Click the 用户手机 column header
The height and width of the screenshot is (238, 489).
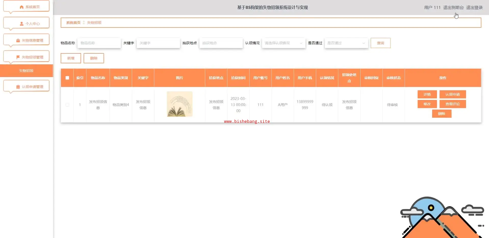pyautogui.click(x=305, y=78)
